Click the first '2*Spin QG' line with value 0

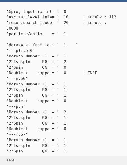(x=36, y=67)
